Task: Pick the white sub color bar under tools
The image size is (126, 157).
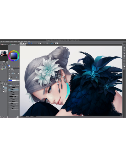Action: pyautogui.click(x=14, y=80)
